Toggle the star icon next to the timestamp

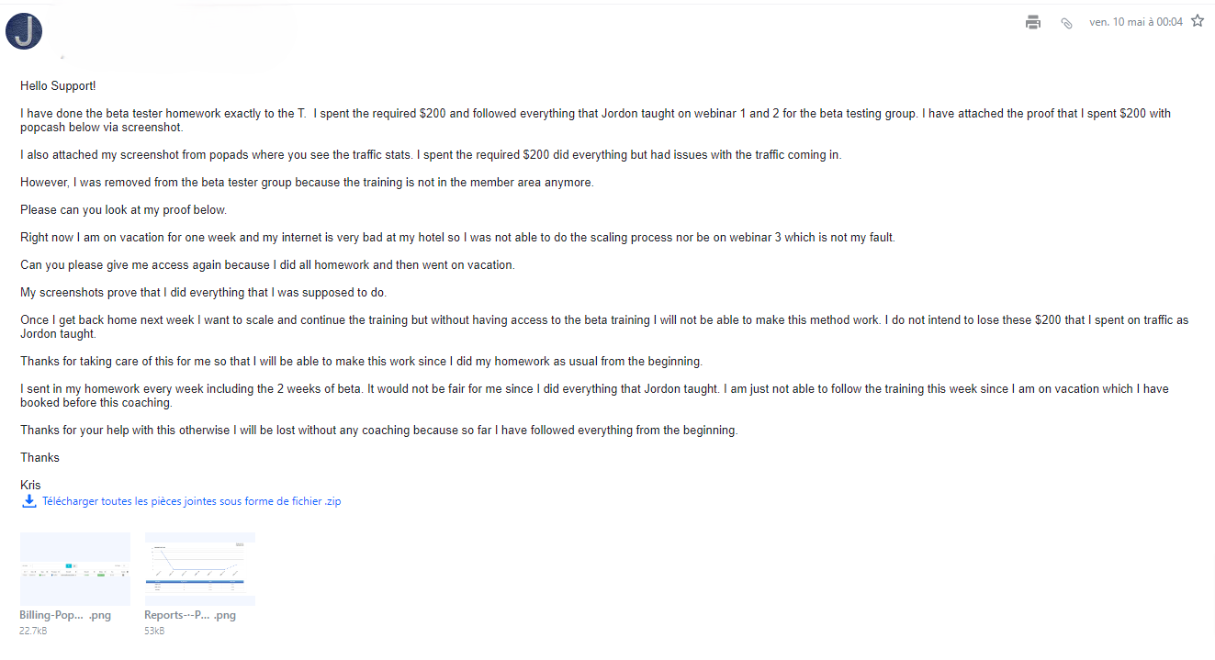click(1197, 19)
